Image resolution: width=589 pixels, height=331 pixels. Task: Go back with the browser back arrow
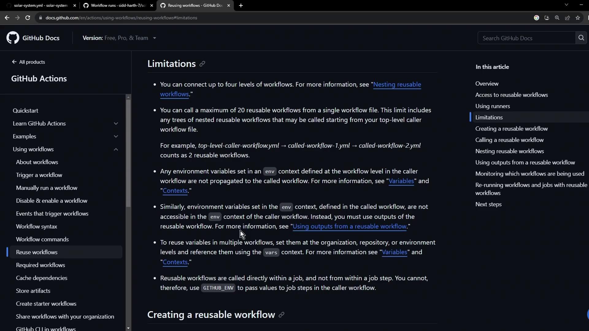[7, 18]
